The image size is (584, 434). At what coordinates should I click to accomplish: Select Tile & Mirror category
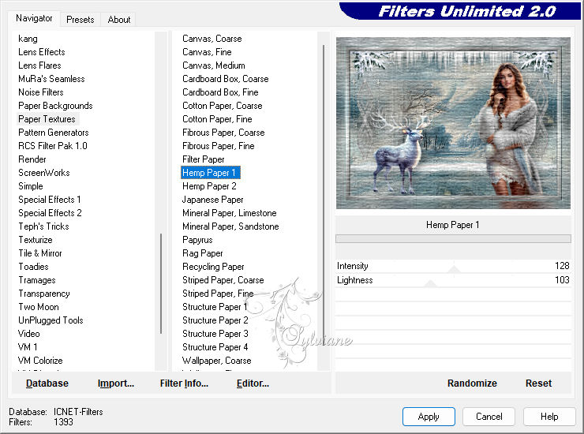[40, 253]
